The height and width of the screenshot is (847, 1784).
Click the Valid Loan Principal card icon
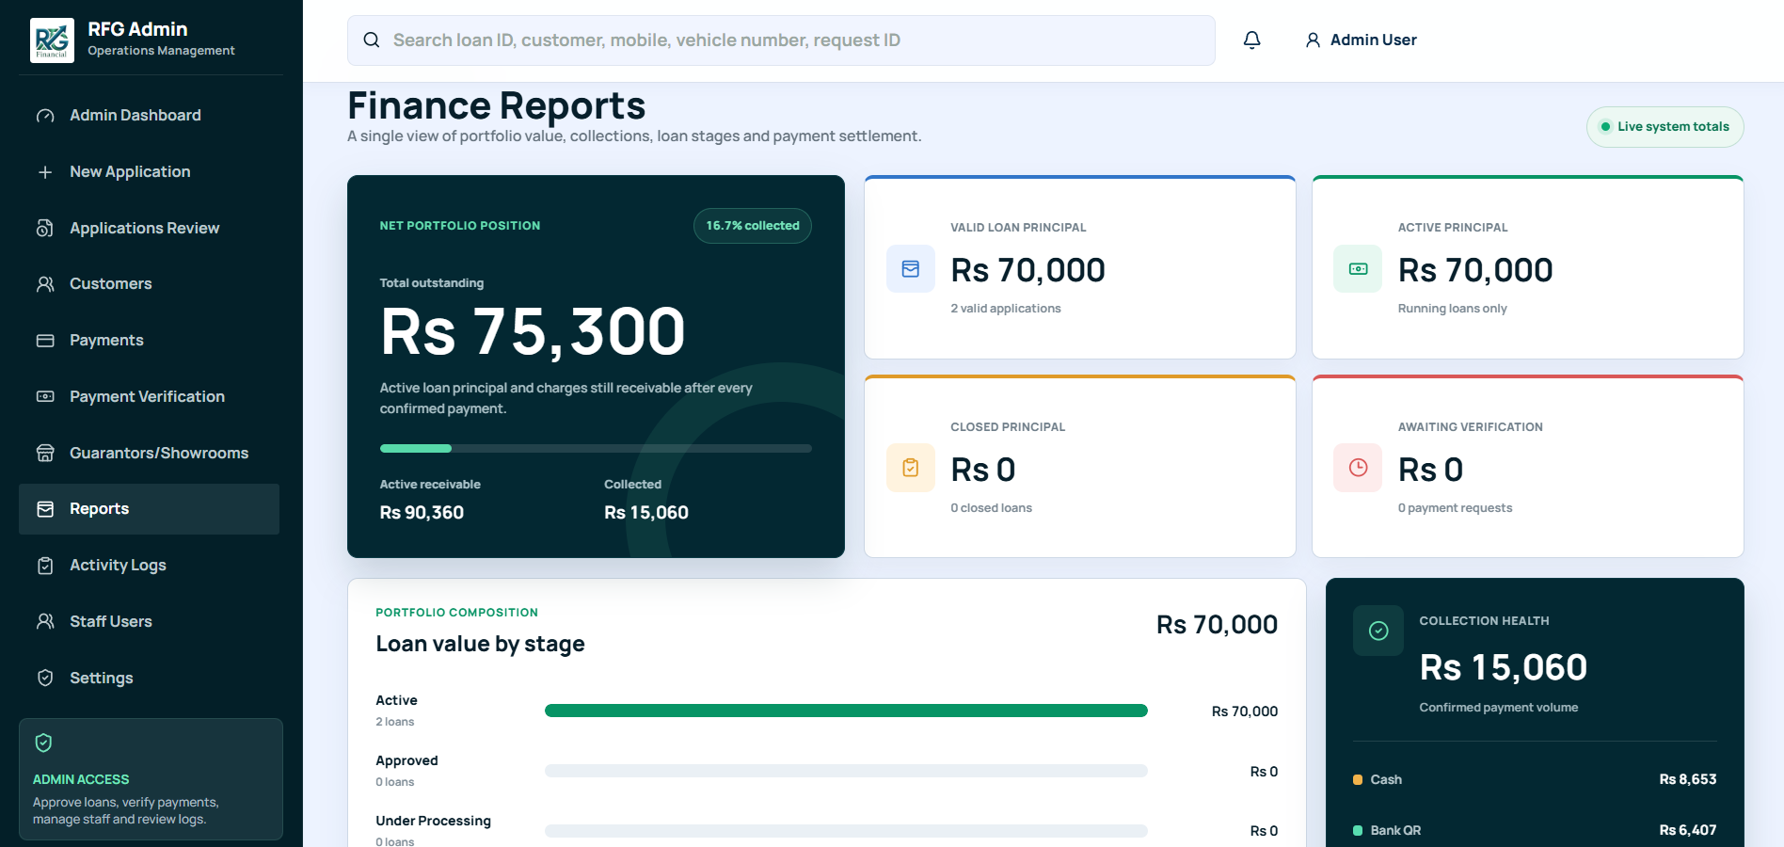911,269
